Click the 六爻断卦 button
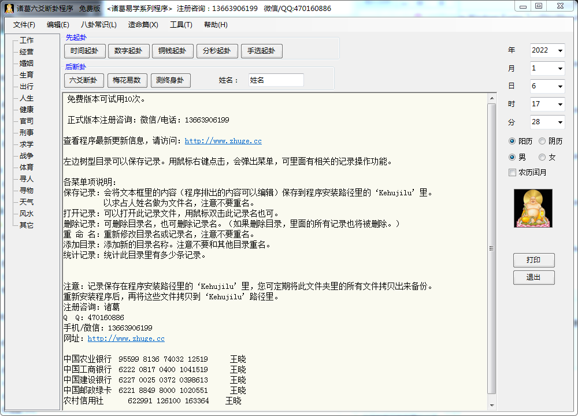578x416 pixels. (84, 80)
